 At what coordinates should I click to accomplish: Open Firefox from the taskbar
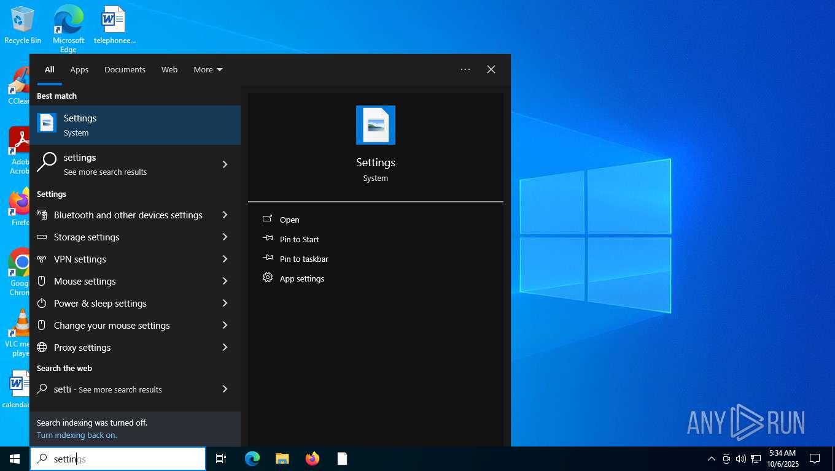tap(313, 459)
